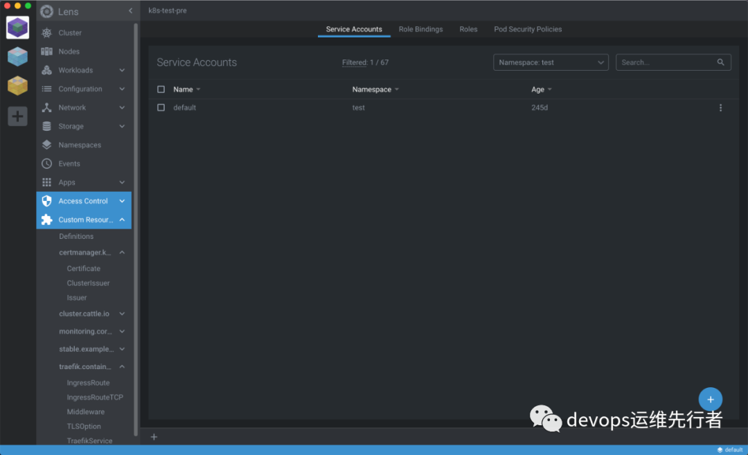
Task: Expand the Workloads menu chevron
Action: point(122,70)
